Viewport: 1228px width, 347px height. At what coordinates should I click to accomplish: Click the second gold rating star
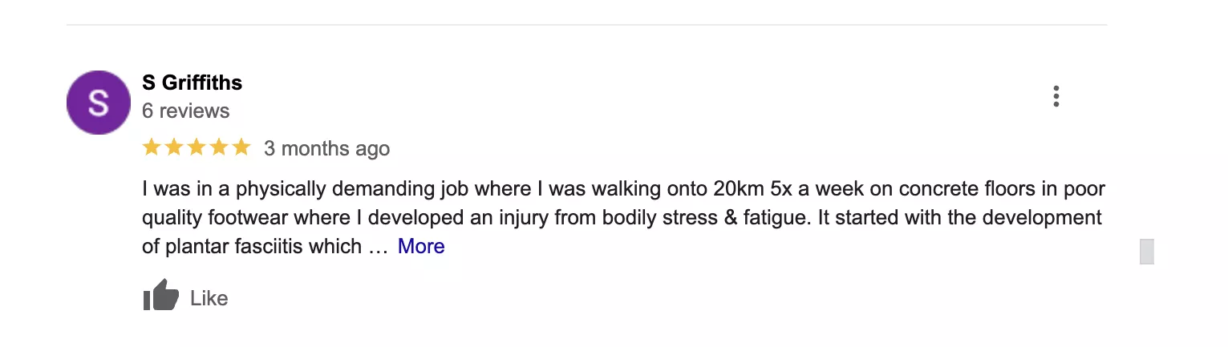pyautogui.click(x=173, y=147)
